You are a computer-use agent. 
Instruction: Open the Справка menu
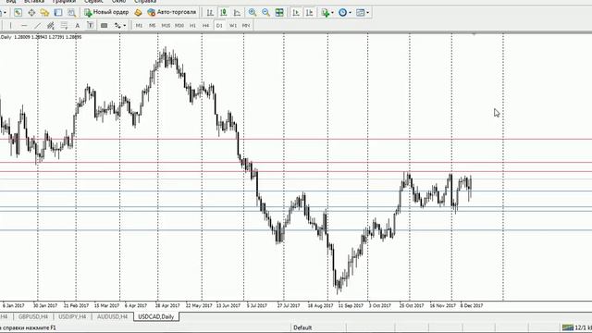pyautogui.click(x=145, y=2)
